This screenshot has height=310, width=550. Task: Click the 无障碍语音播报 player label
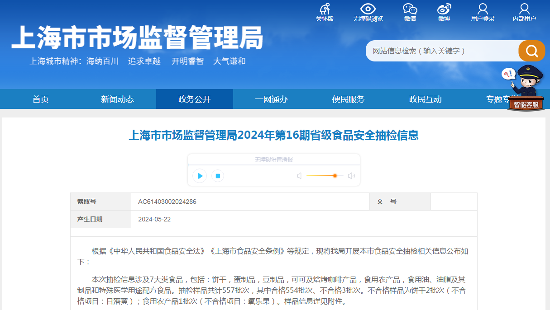click(274, 160)
